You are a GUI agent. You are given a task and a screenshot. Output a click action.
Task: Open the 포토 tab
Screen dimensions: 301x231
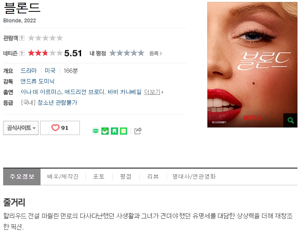click(x=99, y=176)
